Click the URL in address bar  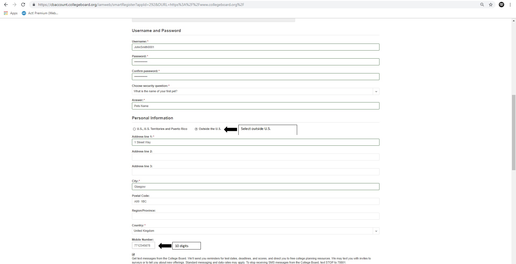click(x=141, y=5)
